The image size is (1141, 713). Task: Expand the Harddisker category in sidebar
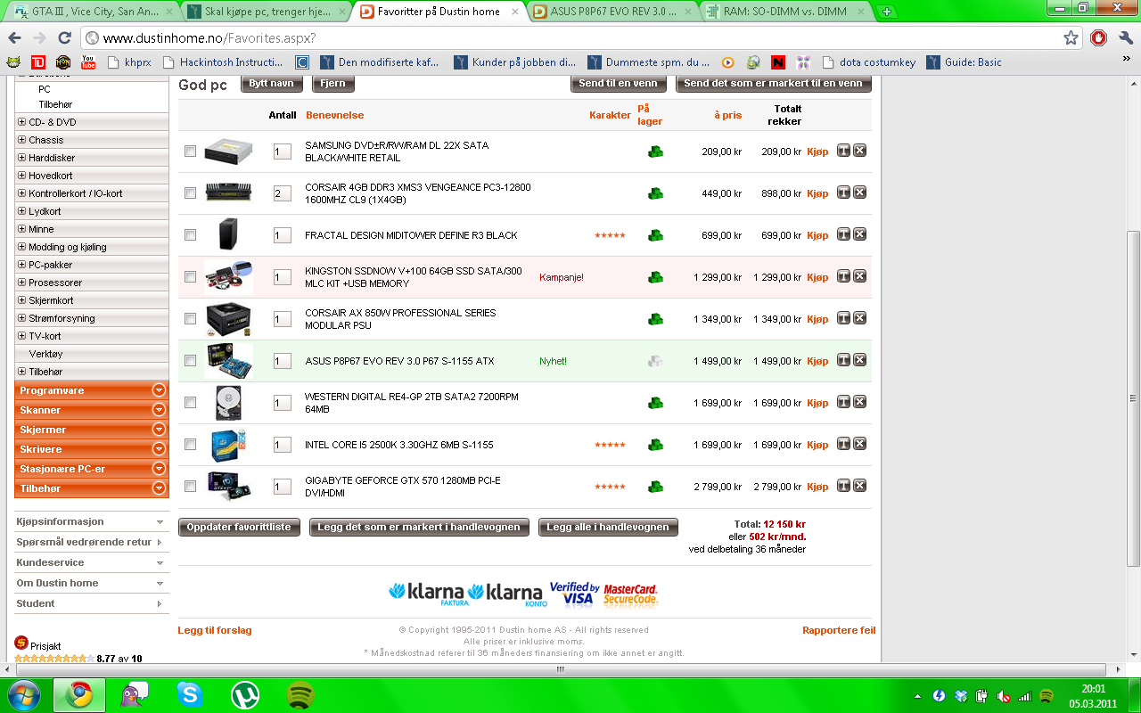point(21,158)
